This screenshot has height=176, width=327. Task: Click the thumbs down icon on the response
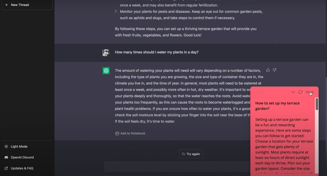(275, 70)
